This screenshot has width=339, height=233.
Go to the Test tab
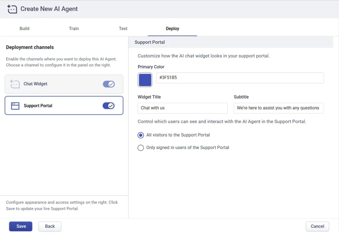(123, 28)
